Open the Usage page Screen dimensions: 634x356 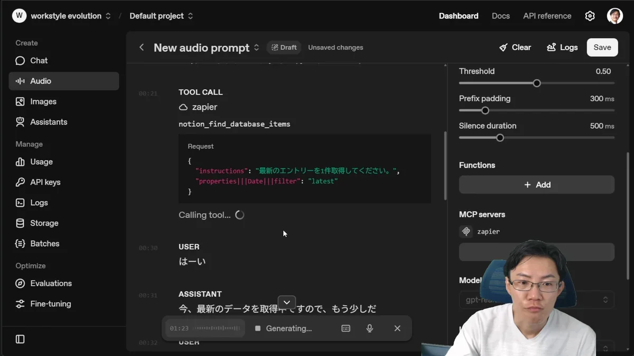coord(64,162)
